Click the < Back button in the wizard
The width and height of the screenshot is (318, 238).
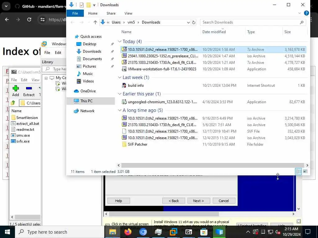click(174, 201)
